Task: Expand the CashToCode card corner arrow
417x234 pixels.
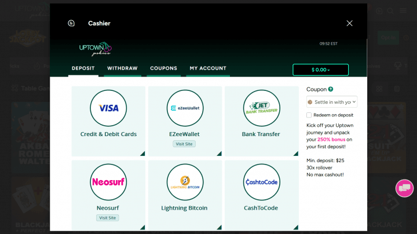Action: [x=296, y=228]
